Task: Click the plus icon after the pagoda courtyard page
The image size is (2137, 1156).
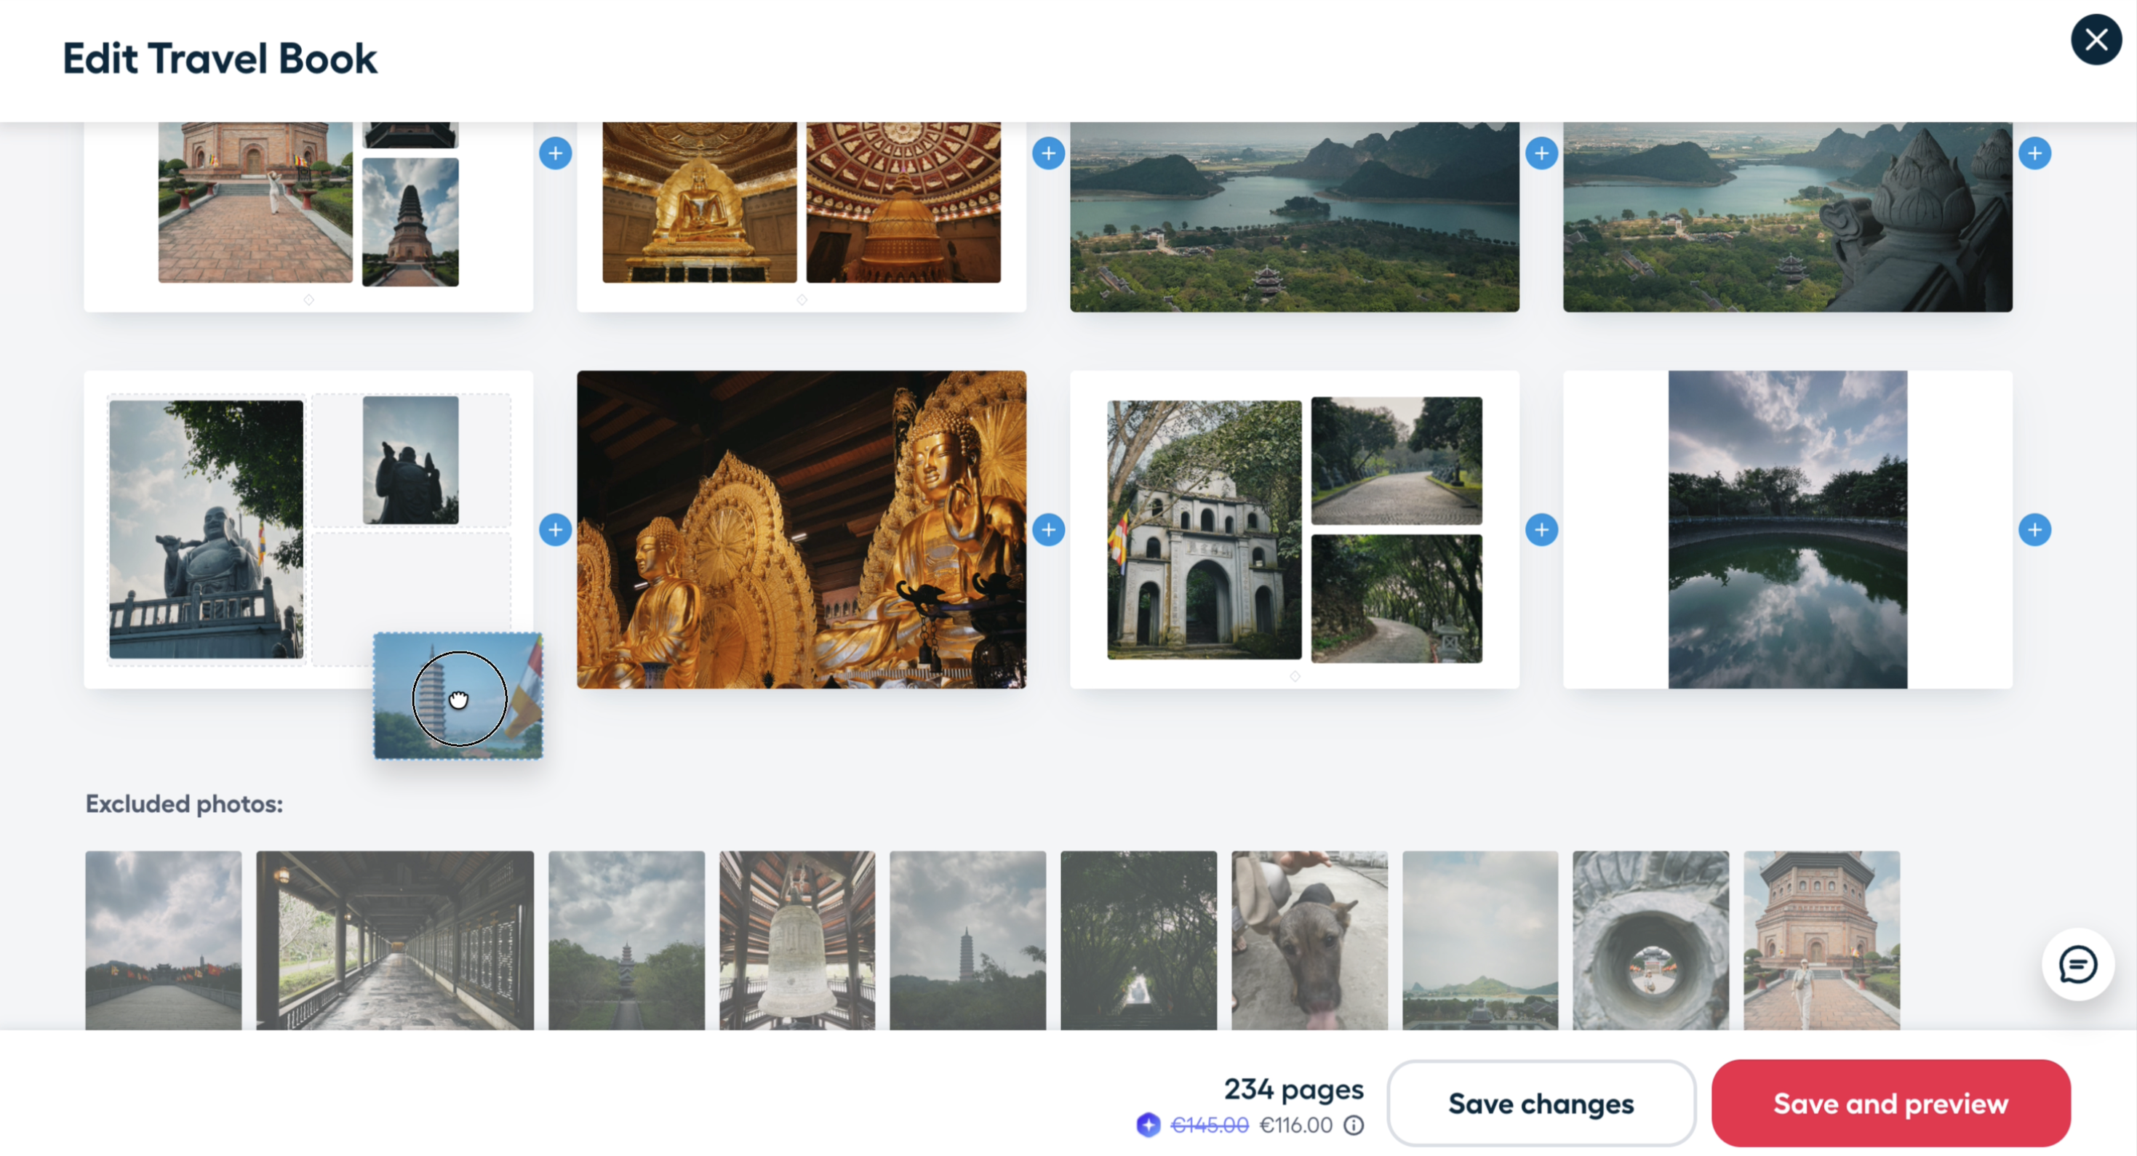Action: point(555,153)
